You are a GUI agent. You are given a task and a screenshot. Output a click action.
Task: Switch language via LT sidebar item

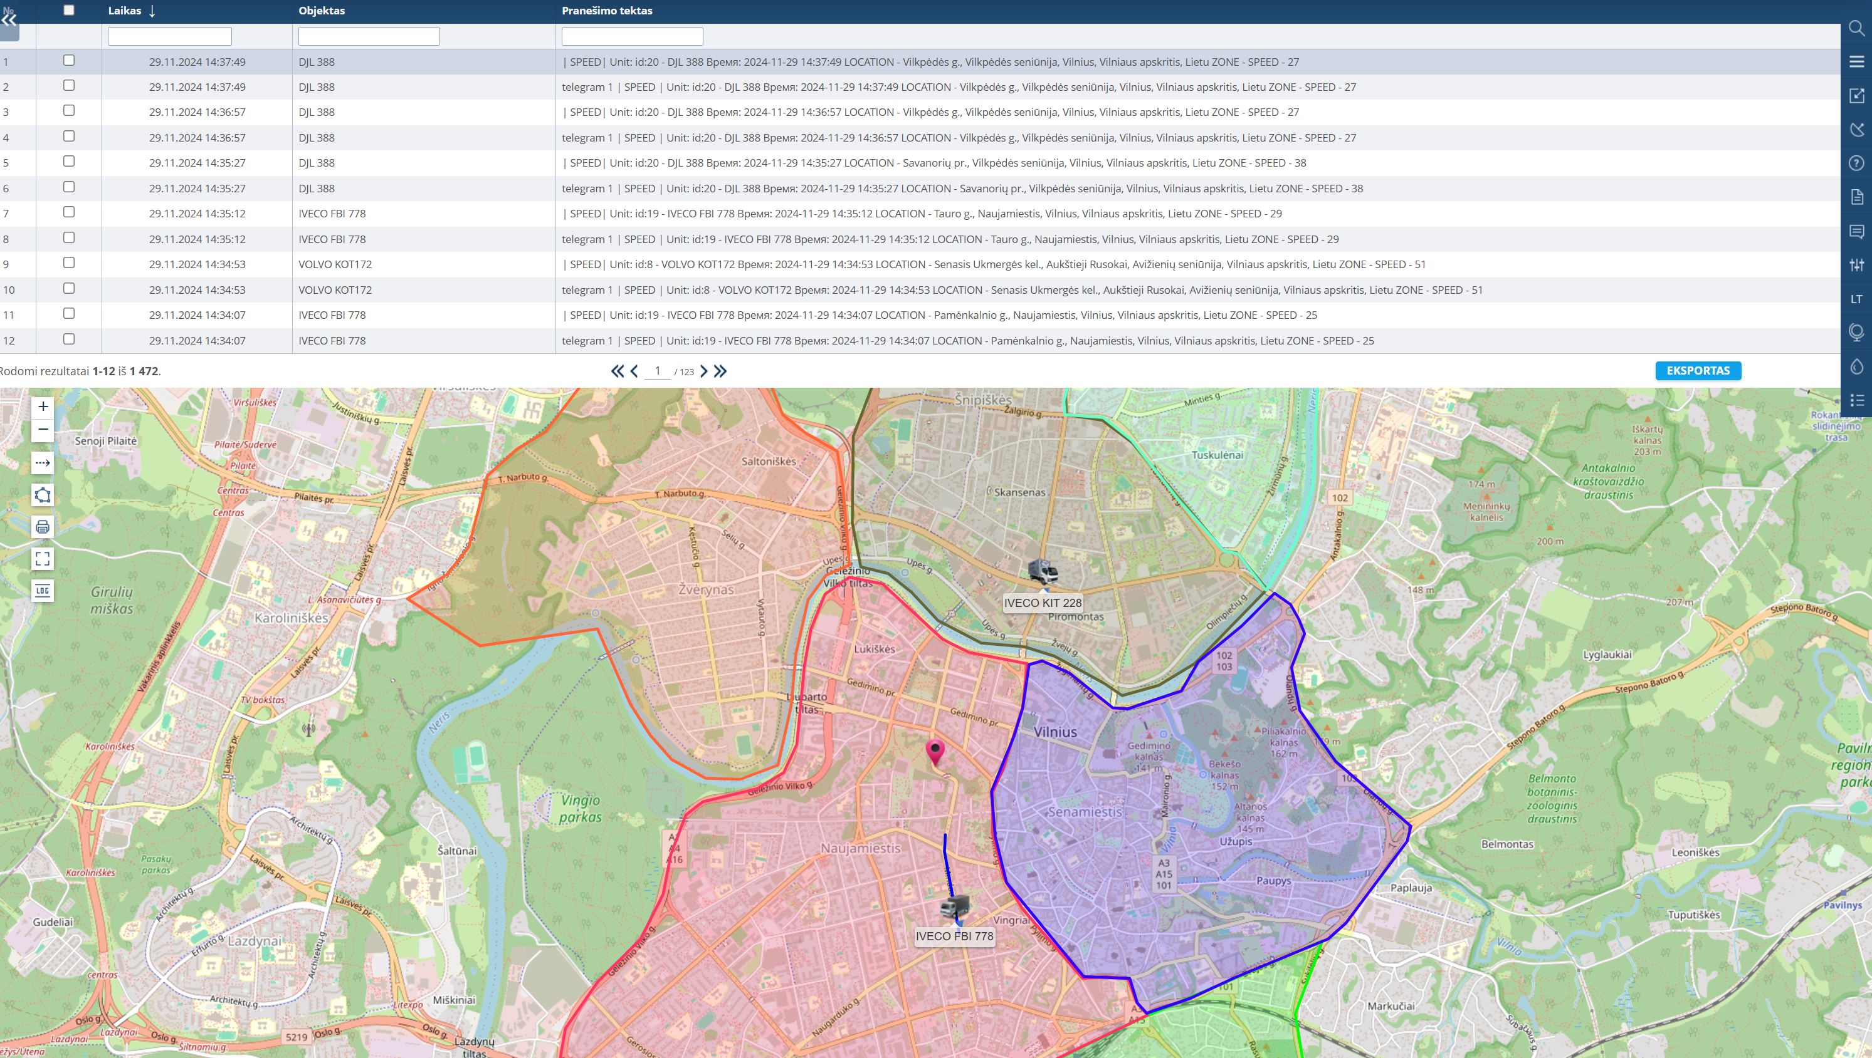coord(1856,299)
